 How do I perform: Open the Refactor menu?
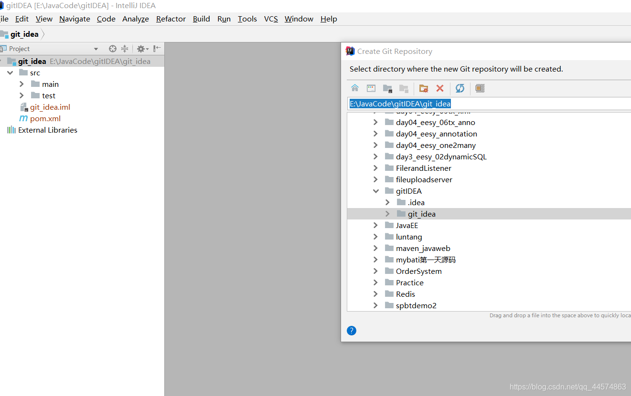[x=171, y=19]
